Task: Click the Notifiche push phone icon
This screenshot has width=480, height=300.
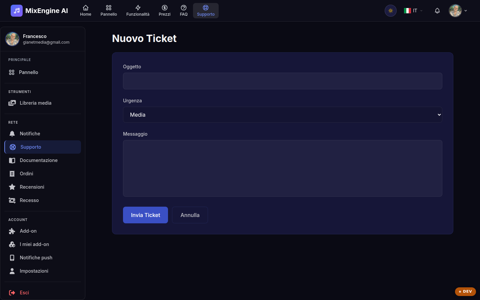Action: [12, 258]
